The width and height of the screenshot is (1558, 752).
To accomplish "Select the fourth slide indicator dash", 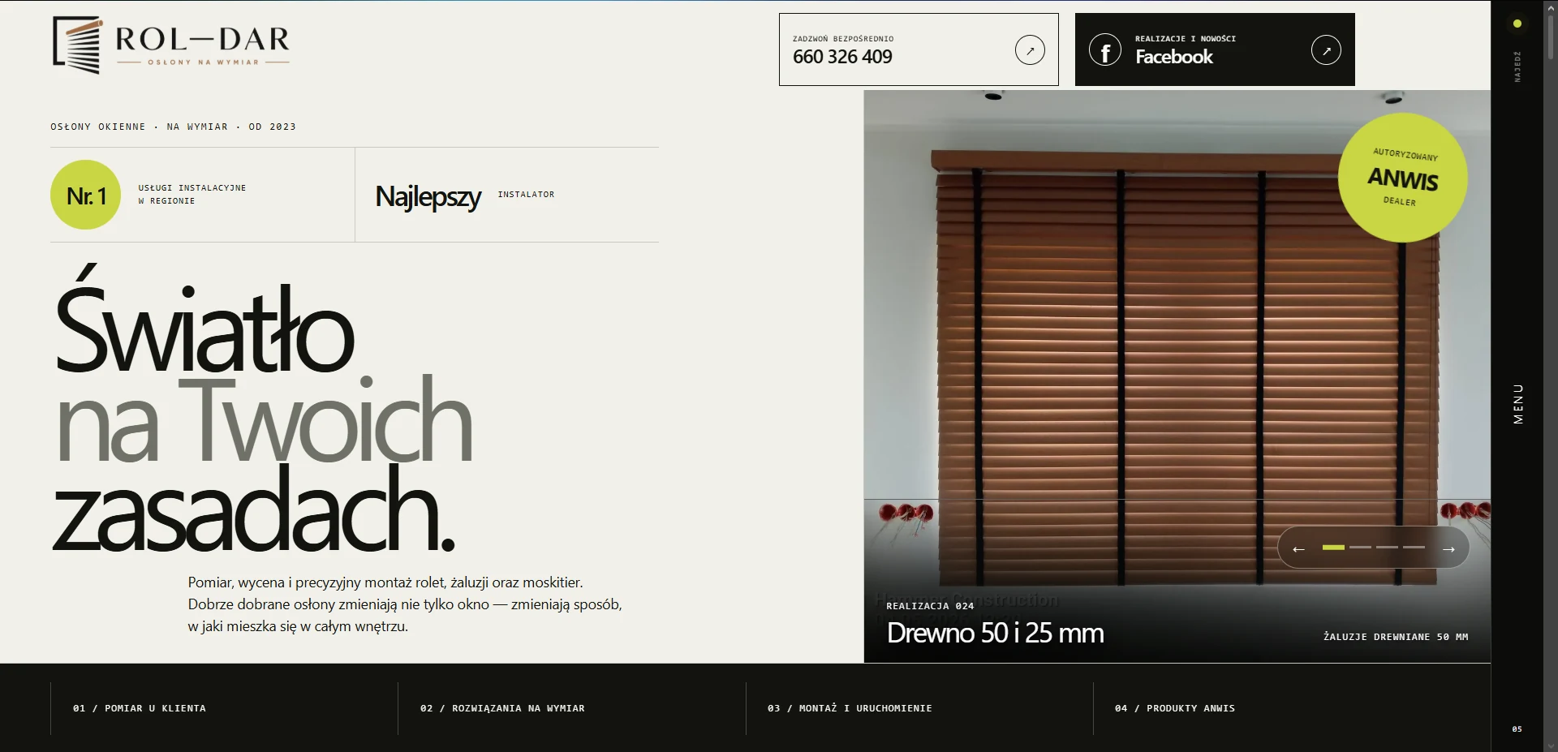I will point(1414,548).
